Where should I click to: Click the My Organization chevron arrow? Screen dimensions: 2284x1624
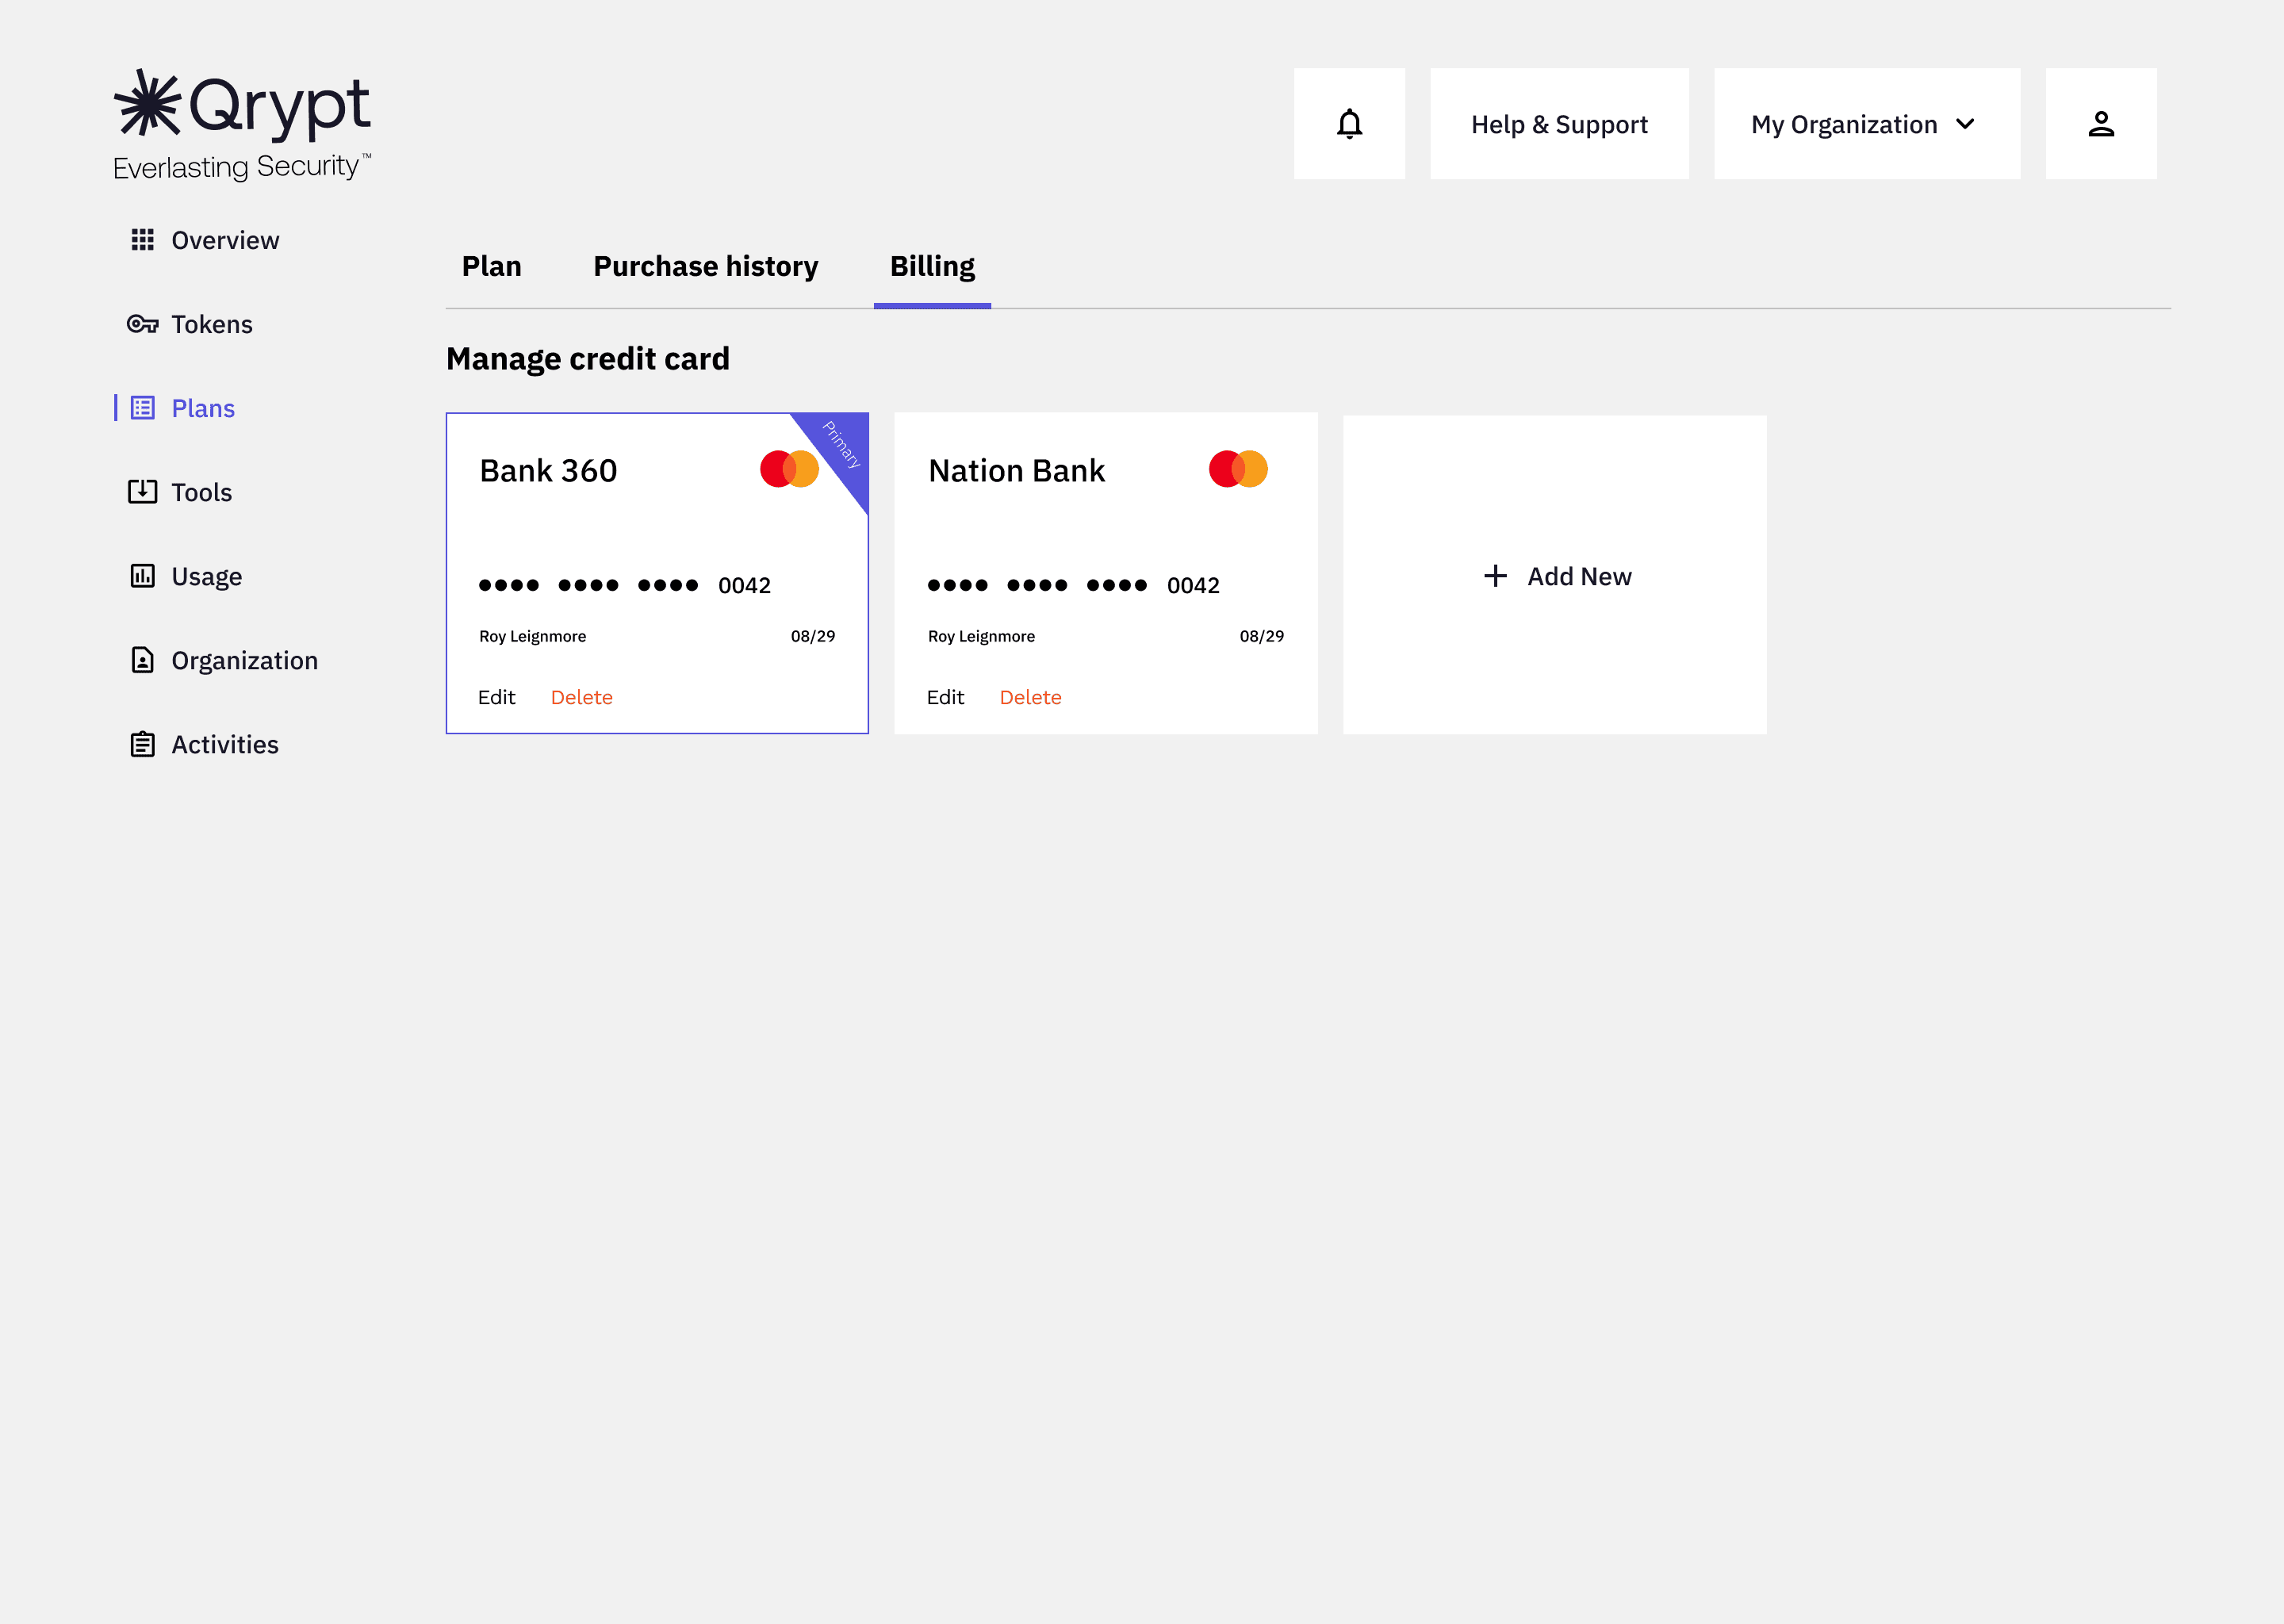[1965, 124]
